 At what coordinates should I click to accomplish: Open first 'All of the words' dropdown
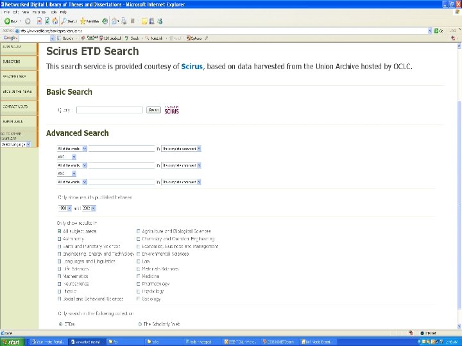pyautogui.click(x=72, y=149)
